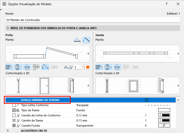Select the Tipo de Trama row
This screenshot has height=133, width=184.
(x=91, y=110)
